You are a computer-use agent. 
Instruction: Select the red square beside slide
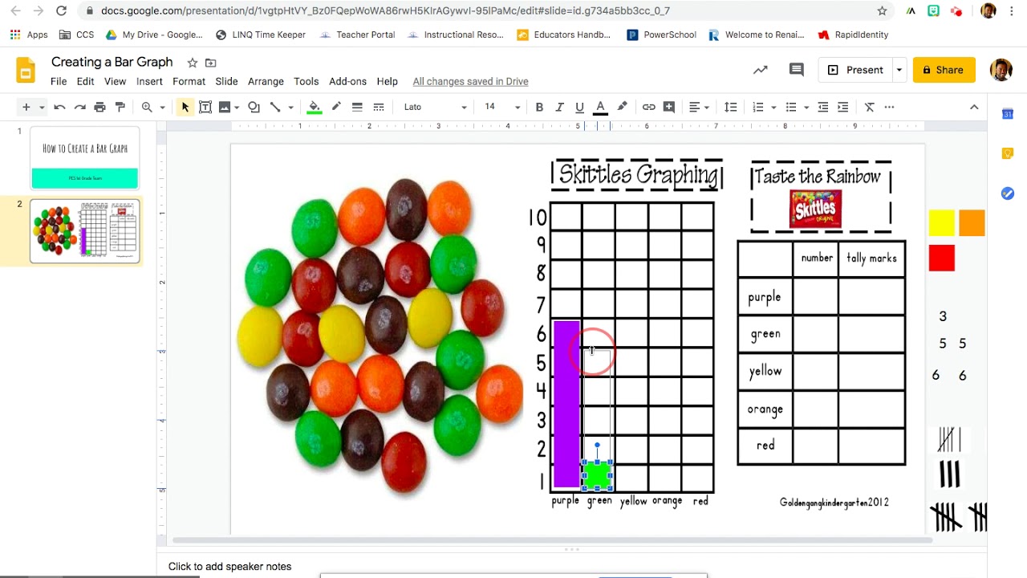(x=942, y=258)
